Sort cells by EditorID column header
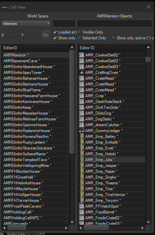Image resolution: width=155 pixels, height=235 pixels. tap(34, 48)
